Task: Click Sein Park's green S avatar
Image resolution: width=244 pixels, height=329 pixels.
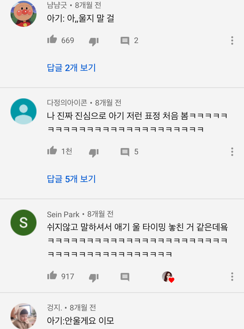Action: coord(23,222)
